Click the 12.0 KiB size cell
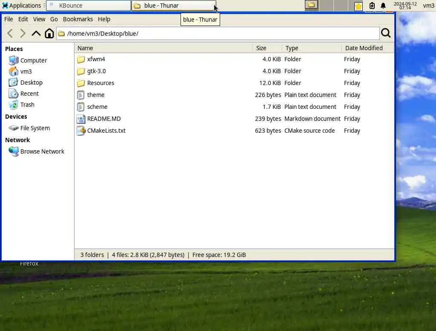This screenshot has width=436, height=331. click(270, 83)
